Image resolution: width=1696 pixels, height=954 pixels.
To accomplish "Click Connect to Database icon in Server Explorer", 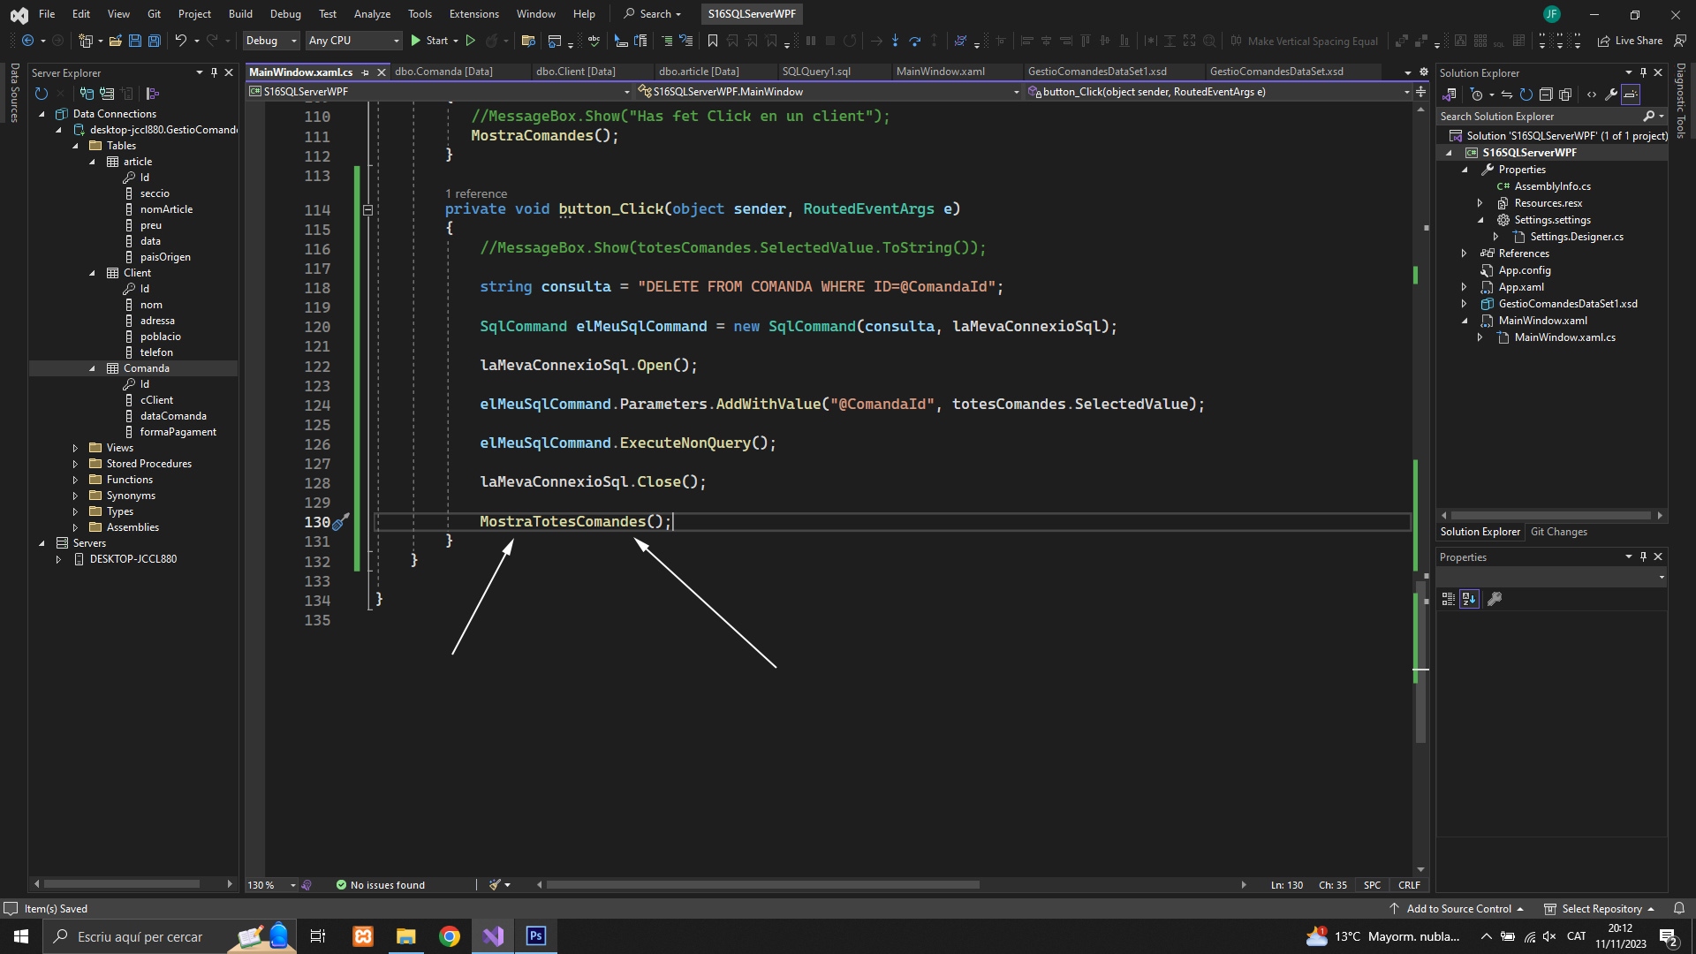I will pos(87,94).
